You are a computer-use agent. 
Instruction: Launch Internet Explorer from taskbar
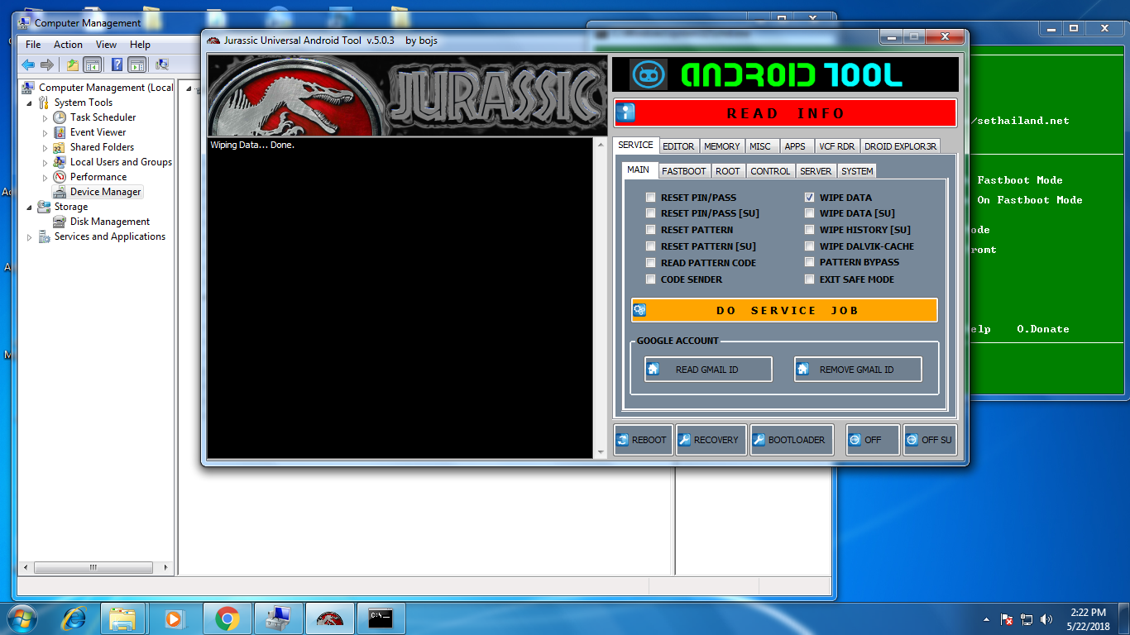tap(74, 618)
